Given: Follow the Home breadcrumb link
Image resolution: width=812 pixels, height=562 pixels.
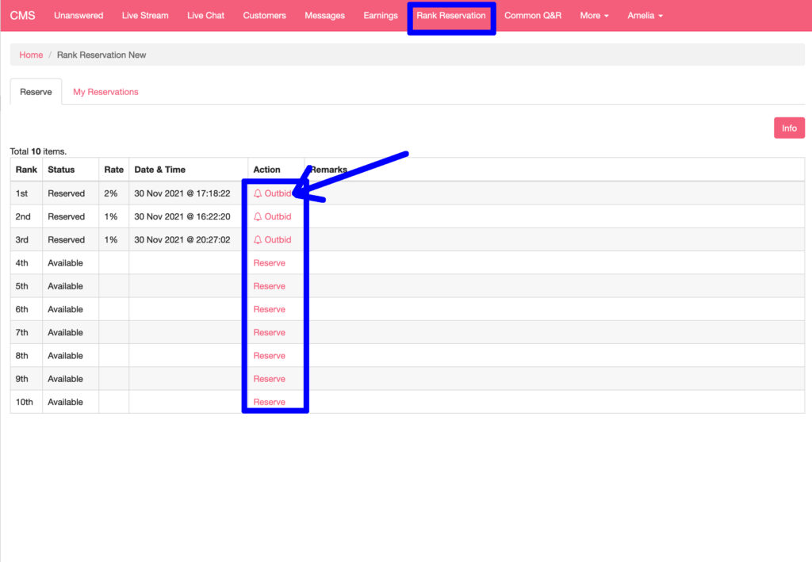Looking at the screenshot, I should pos(31,55).
